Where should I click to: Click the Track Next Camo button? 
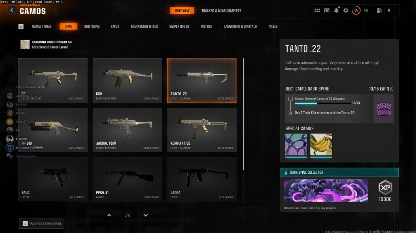[42, 223]
